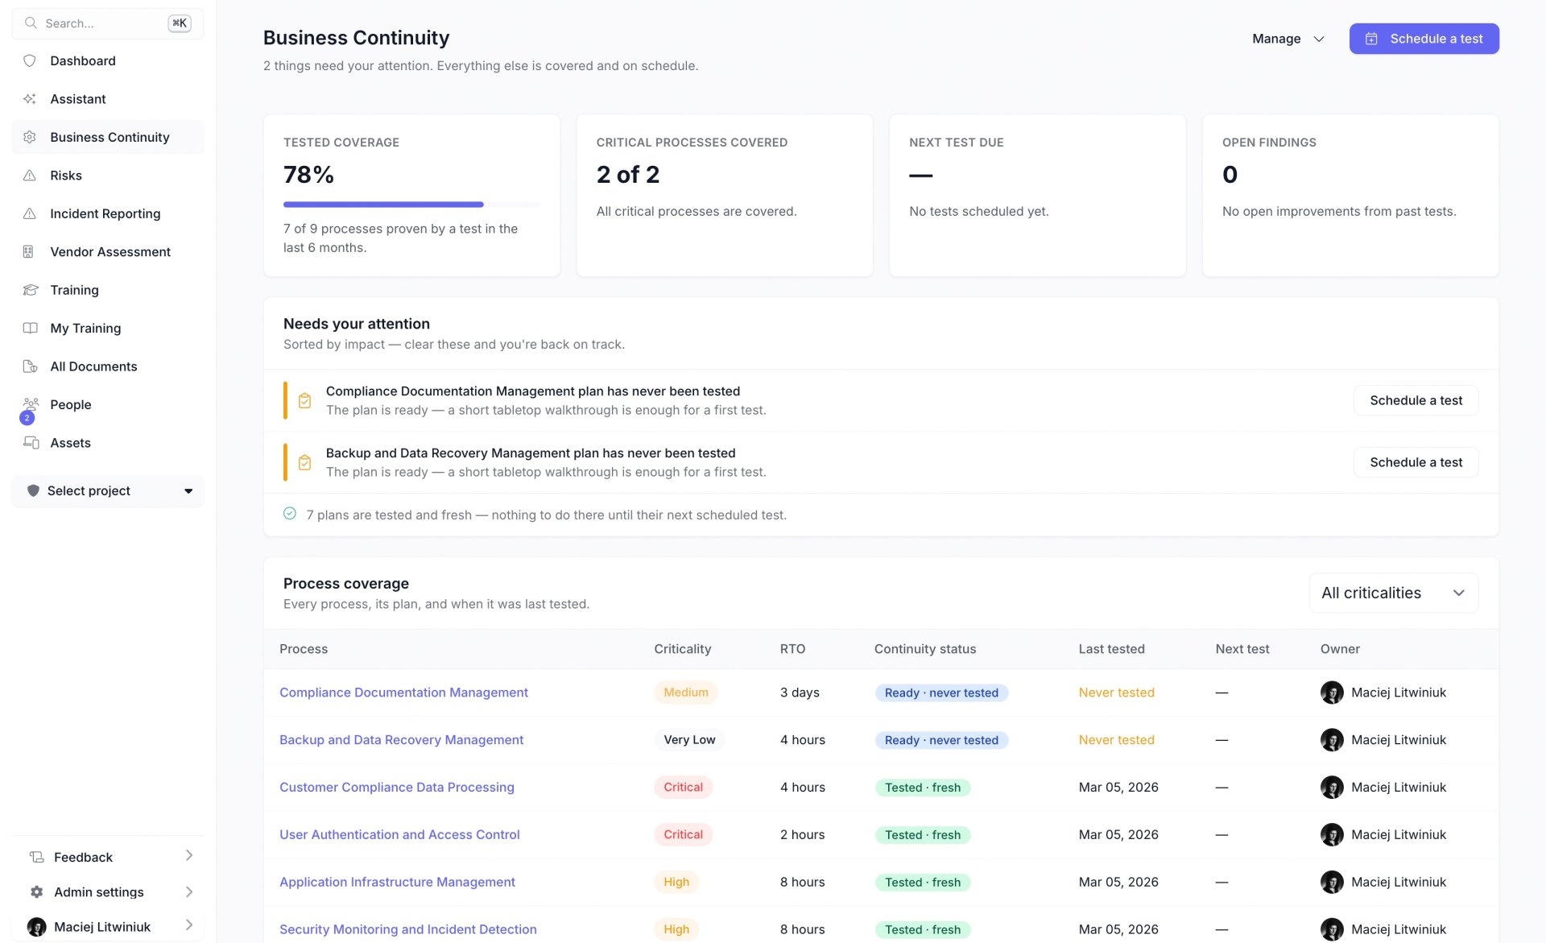Expand the Feedback chevron
The height and width of the screenshot is (943, 1546).
click(189, 855)
